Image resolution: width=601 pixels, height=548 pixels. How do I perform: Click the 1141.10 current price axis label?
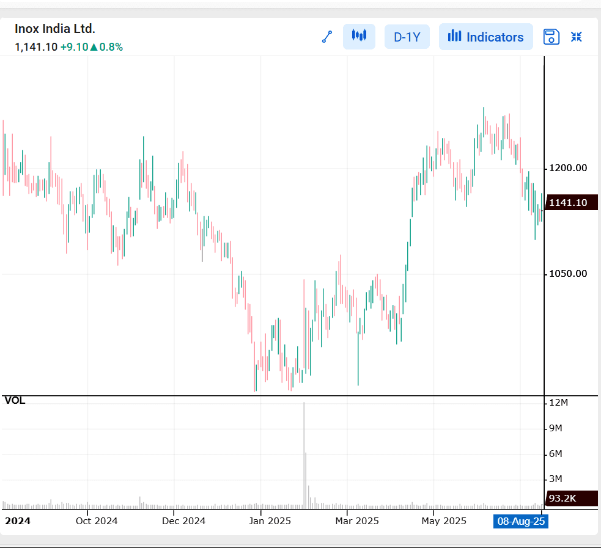click(x=571, y=202)
